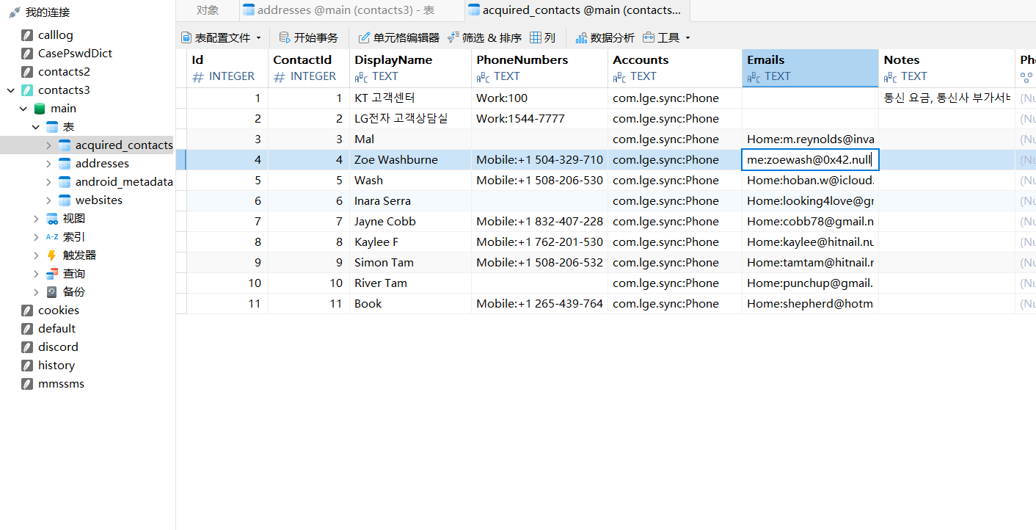The image size is (1036, 530).
Task: Open the 工具 tools dropdown menu
Action: coord(666,37)
